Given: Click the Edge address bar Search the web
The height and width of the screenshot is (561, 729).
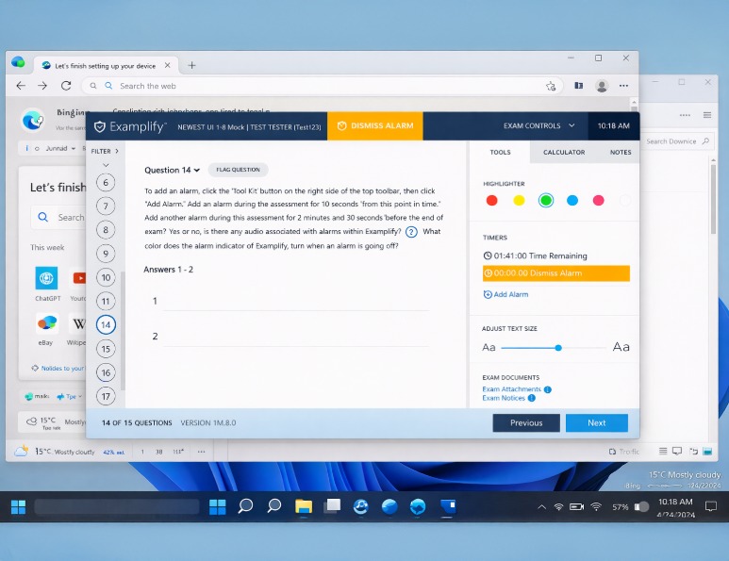Looking at the screenshot, I should (321, 86).
